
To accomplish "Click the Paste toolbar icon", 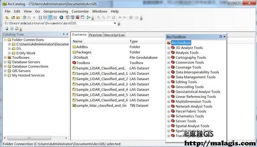I will pos(29,17).
